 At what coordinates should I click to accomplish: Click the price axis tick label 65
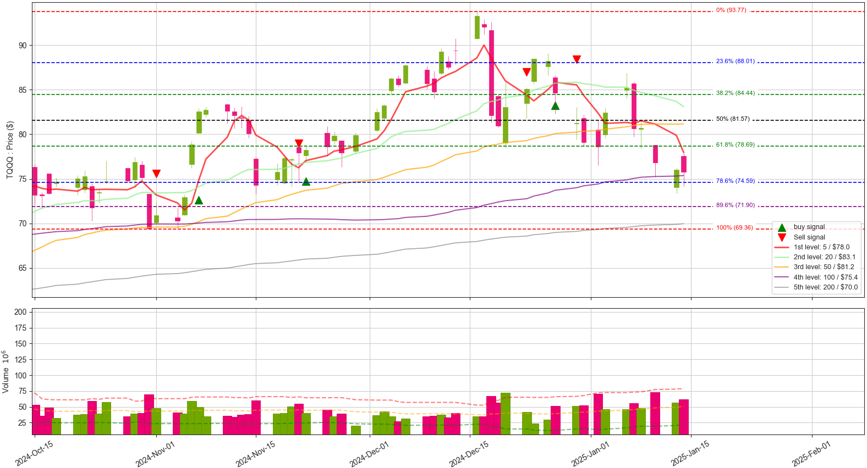(x=23, y=268)
